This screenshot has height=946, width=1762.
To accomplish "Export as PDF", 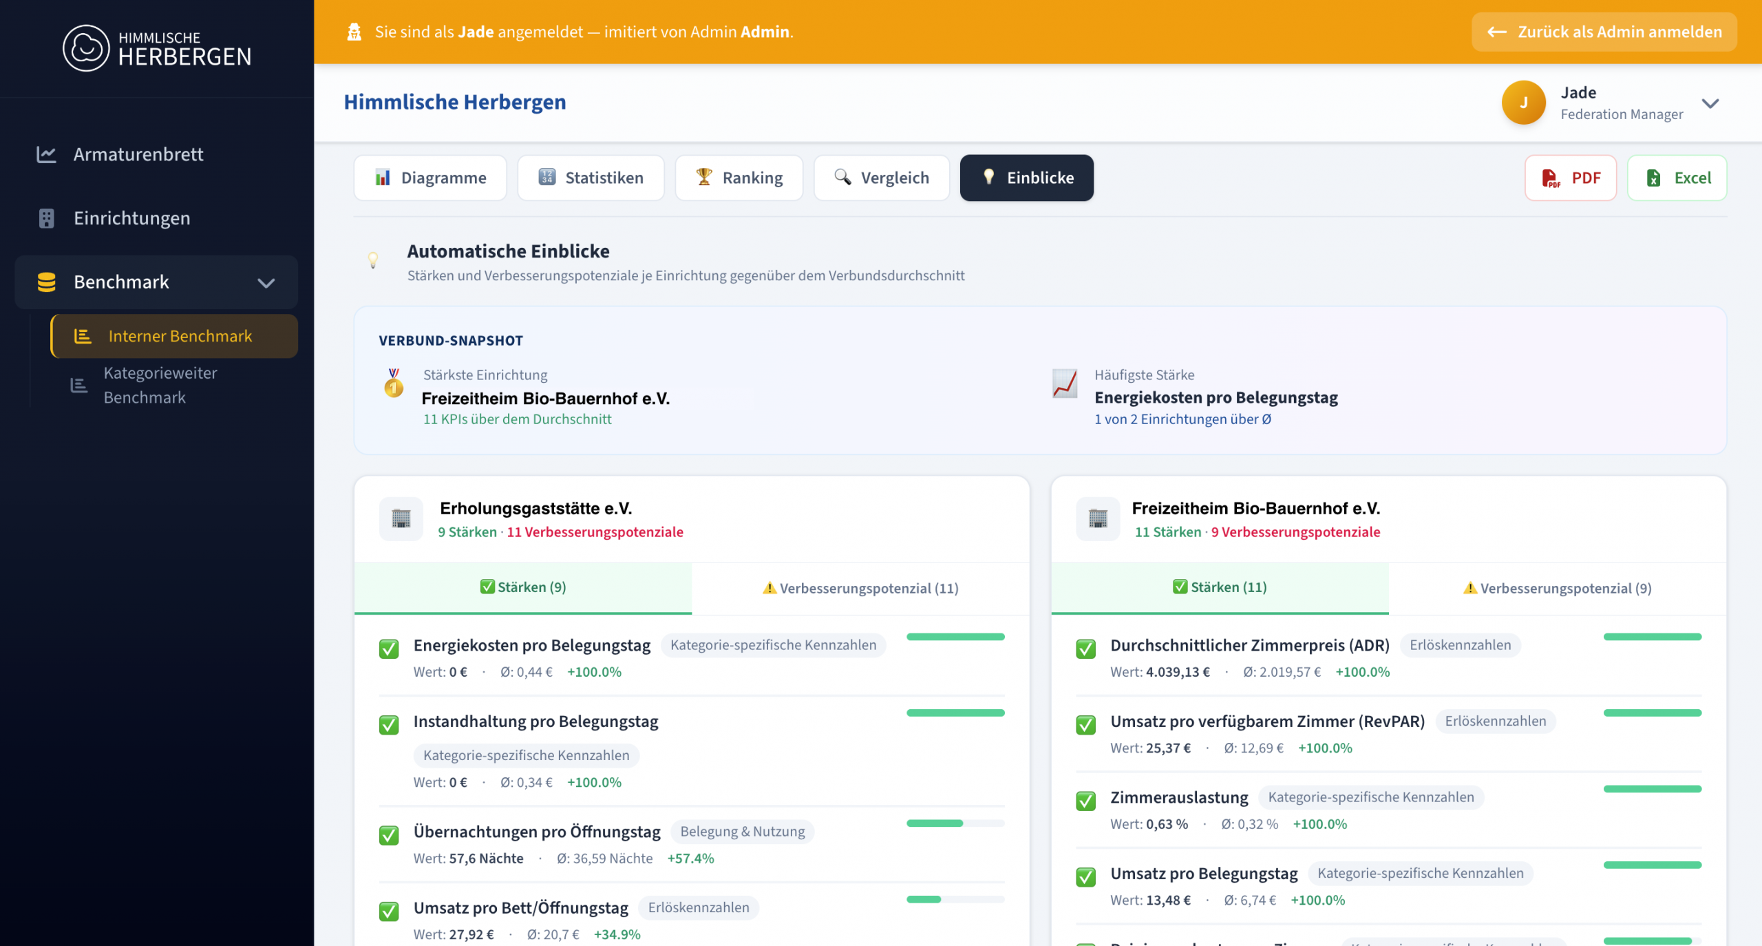I will pyautogui.click(x=1571, y=178).
